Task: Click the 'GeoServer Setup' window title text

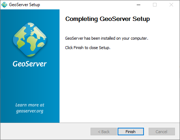Action: point(25,5)
